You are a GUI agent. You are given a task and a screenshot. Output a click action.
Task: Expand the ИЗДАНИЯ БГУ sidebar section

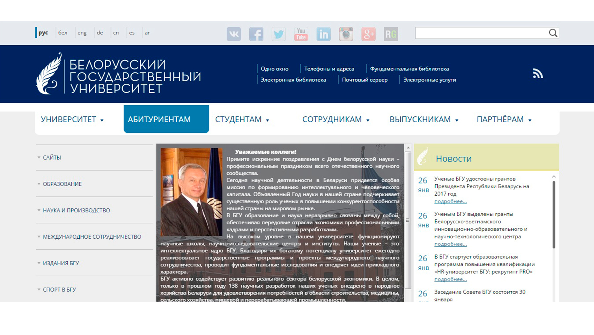(95, 263)
